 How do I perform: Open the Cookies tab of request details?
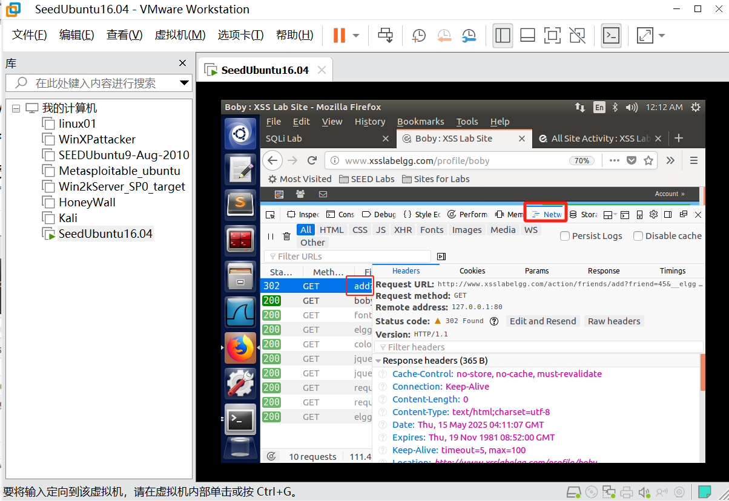[x=472, y=270]
